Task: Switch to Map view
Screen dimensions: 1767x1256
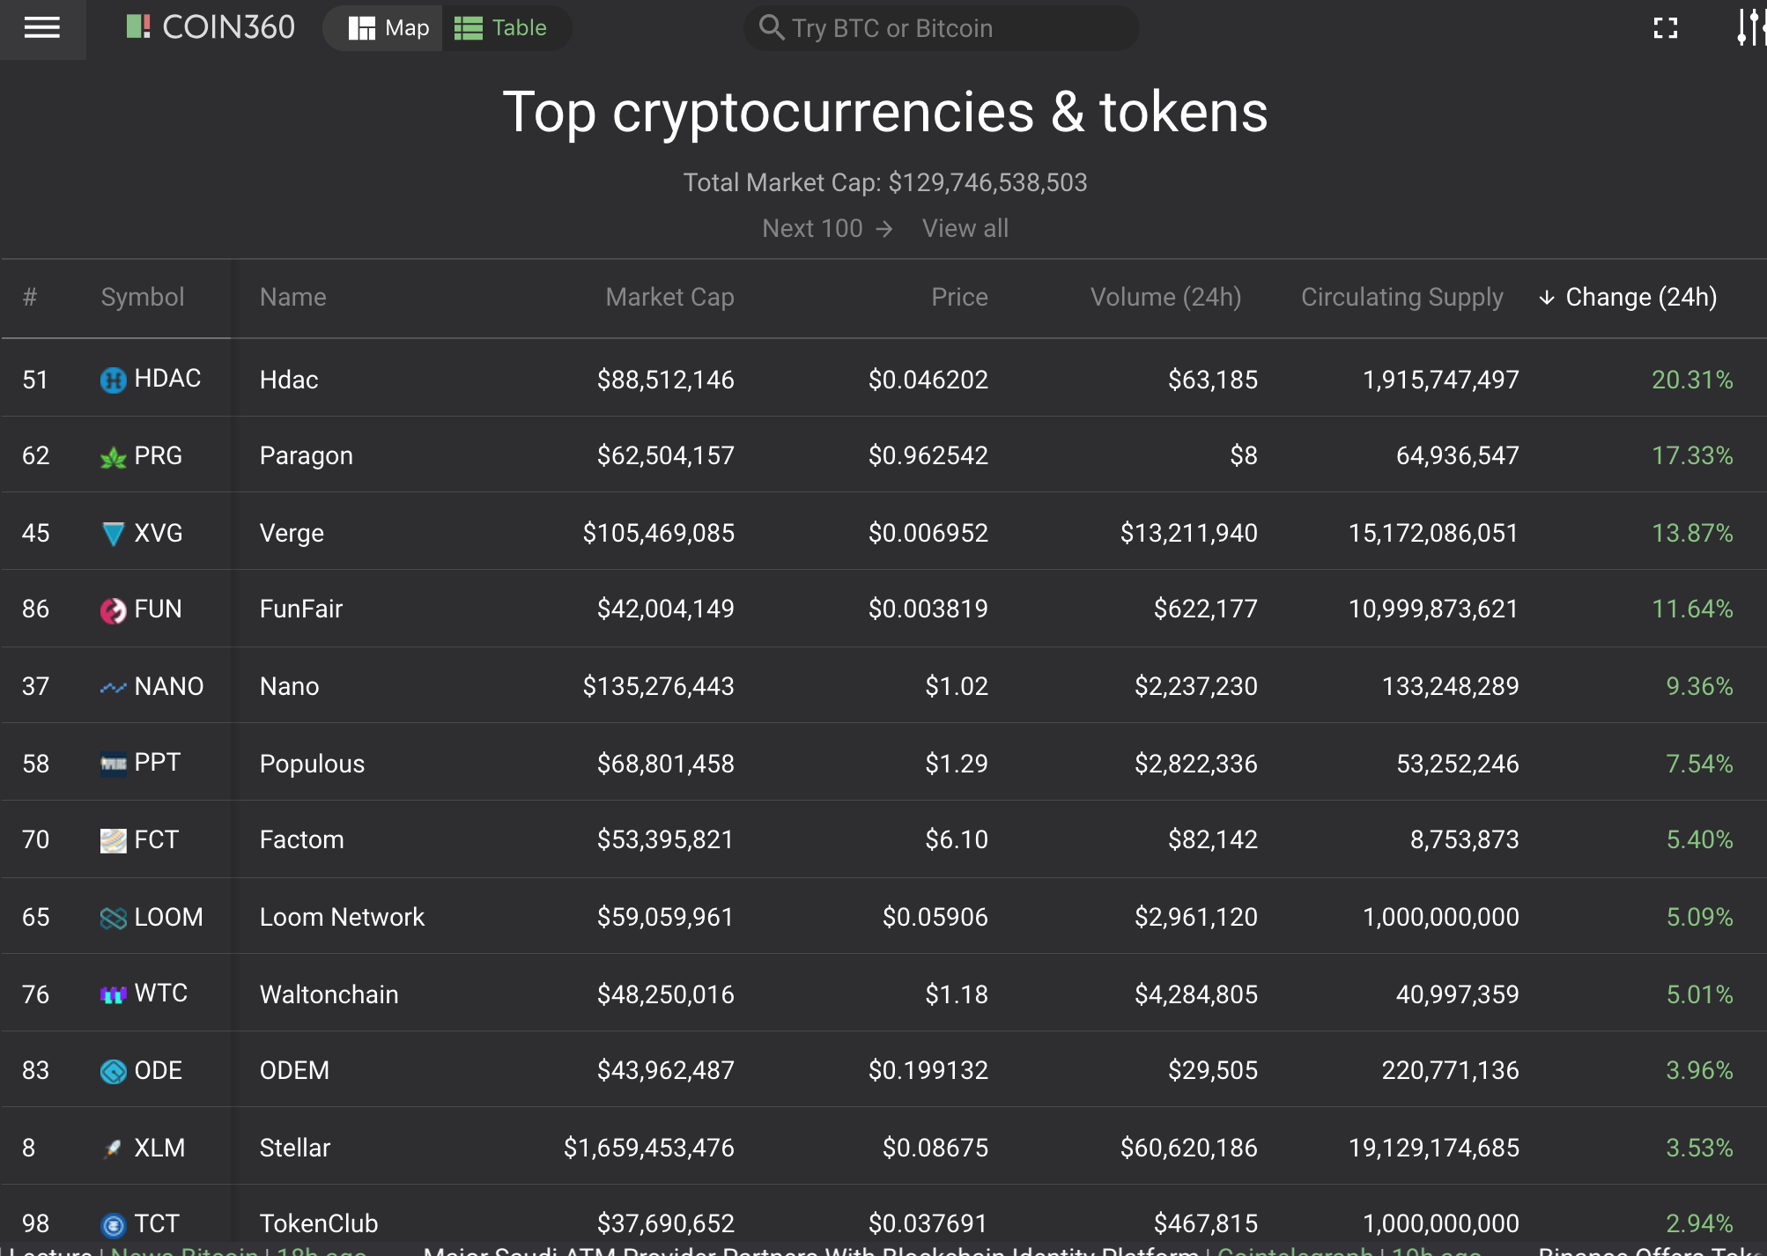Action: (388, 28)
